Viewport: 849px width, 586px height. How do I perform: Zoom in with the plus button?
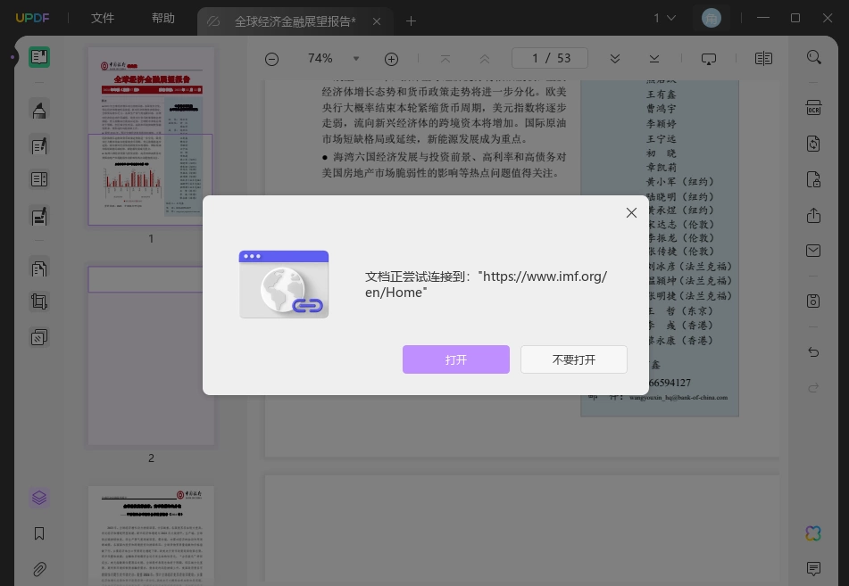coord(391,59)
